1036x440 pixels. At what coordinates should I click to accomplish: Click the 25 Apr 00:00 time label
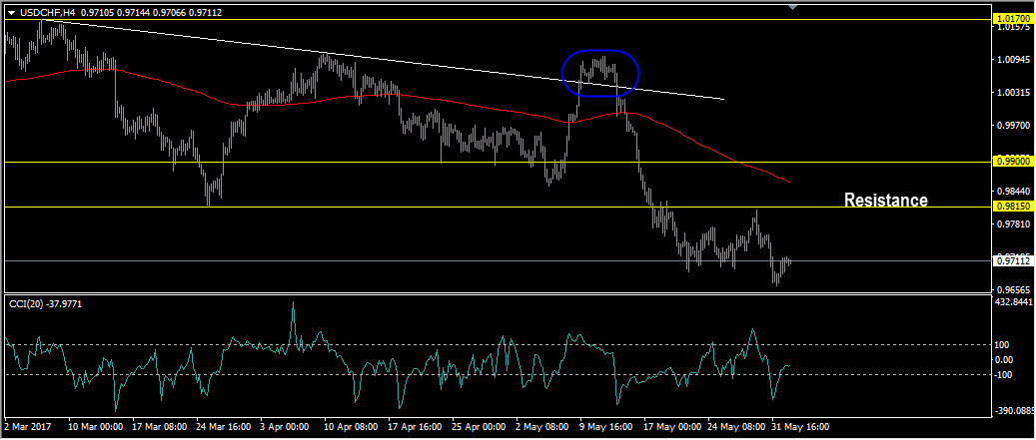coord(479,427)
